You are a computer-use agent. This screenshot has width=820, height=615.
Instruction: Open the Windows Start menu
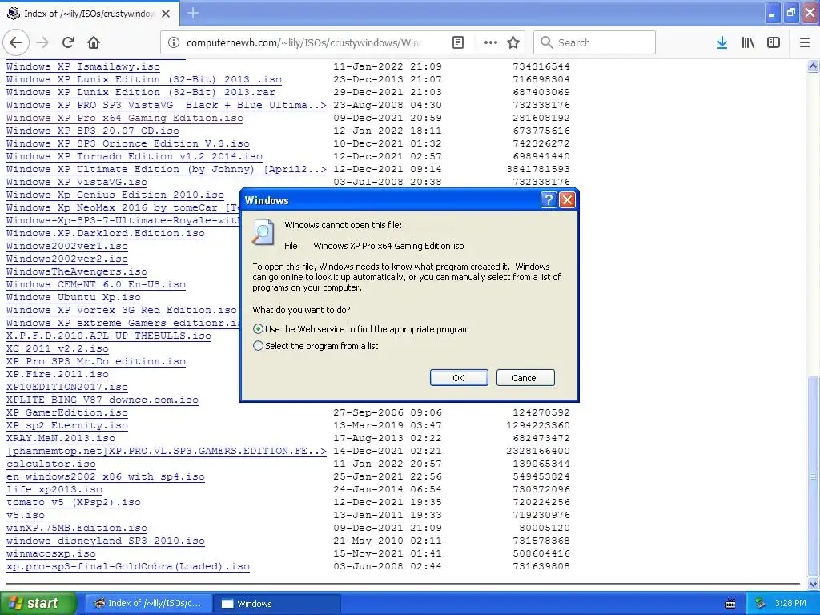tap(38, 604)
